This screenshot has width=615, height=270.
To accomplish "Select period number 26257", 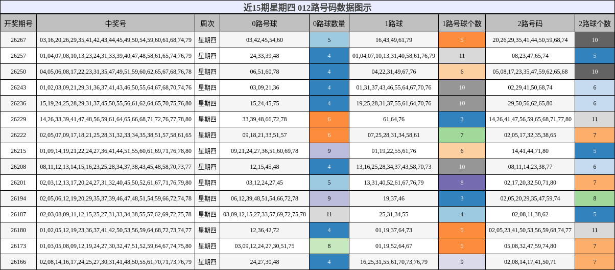I will [x=18, y=56].
